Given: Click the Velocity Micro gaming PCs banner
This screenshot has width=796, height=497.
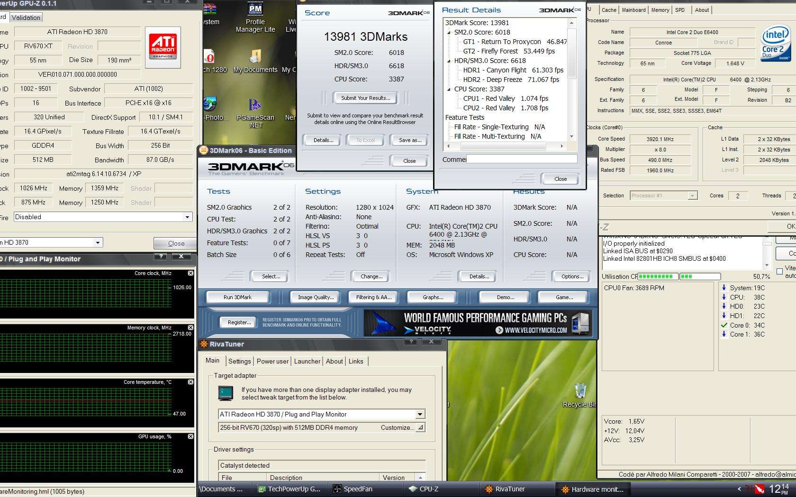Looking at the screenshot, I should (x=478, y=323).
